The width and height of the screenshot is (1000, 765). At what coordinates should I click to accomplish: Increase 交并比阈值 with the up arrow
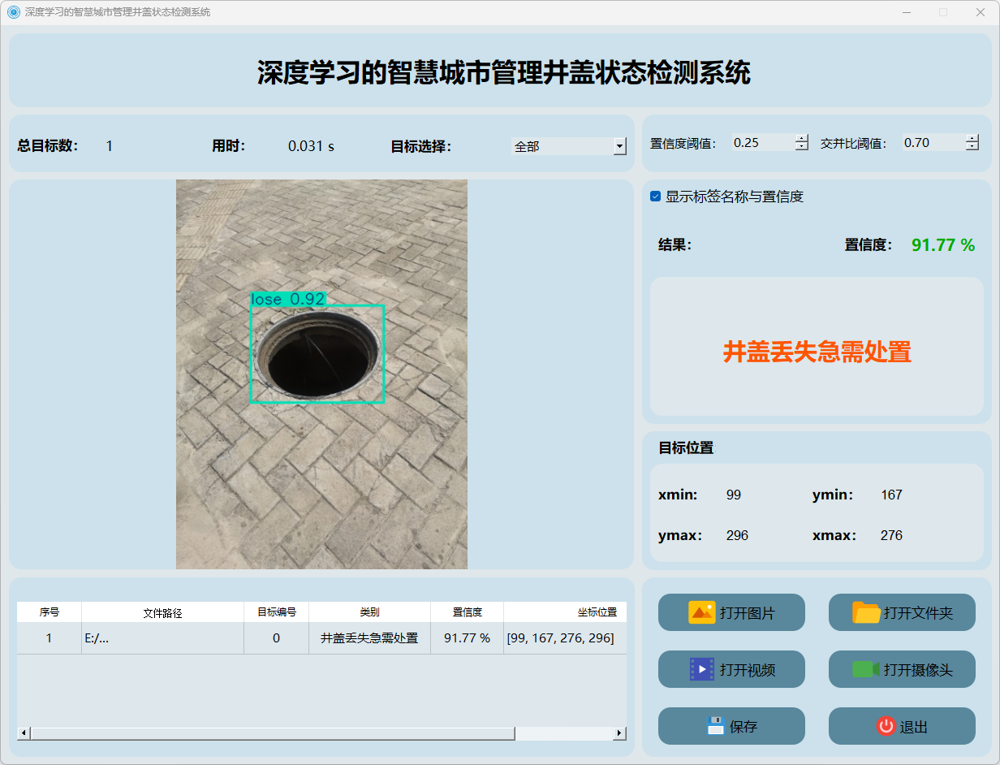pos(972,138)
